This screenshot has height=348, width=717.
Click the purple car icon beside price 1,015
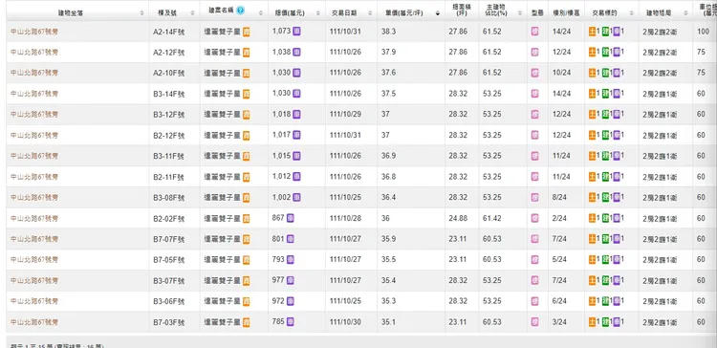(x=296, y=156)
